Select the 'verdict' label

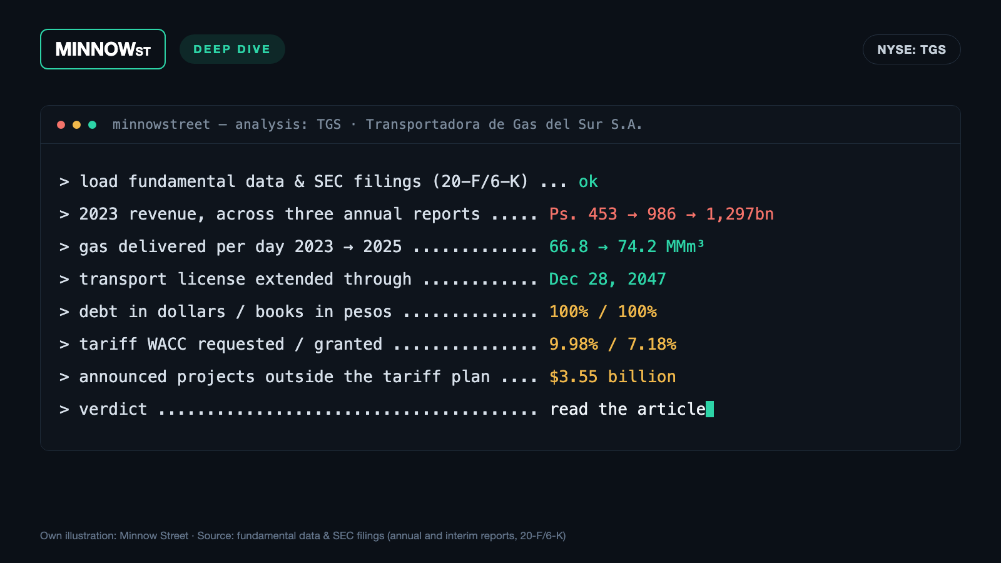(113, 409)
